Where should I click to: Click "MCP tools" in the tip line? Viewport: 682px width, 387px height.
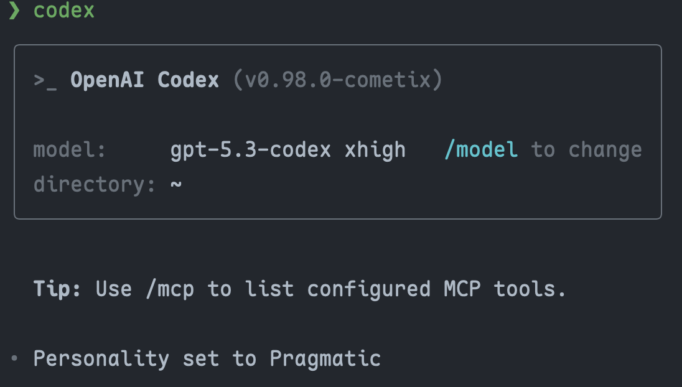505,289
